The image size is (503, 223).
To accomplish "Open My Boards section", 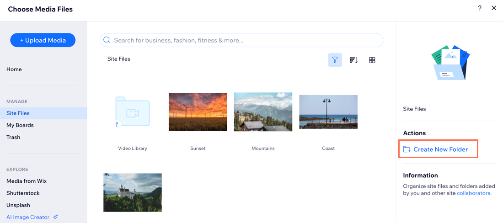I will point(20,125).
